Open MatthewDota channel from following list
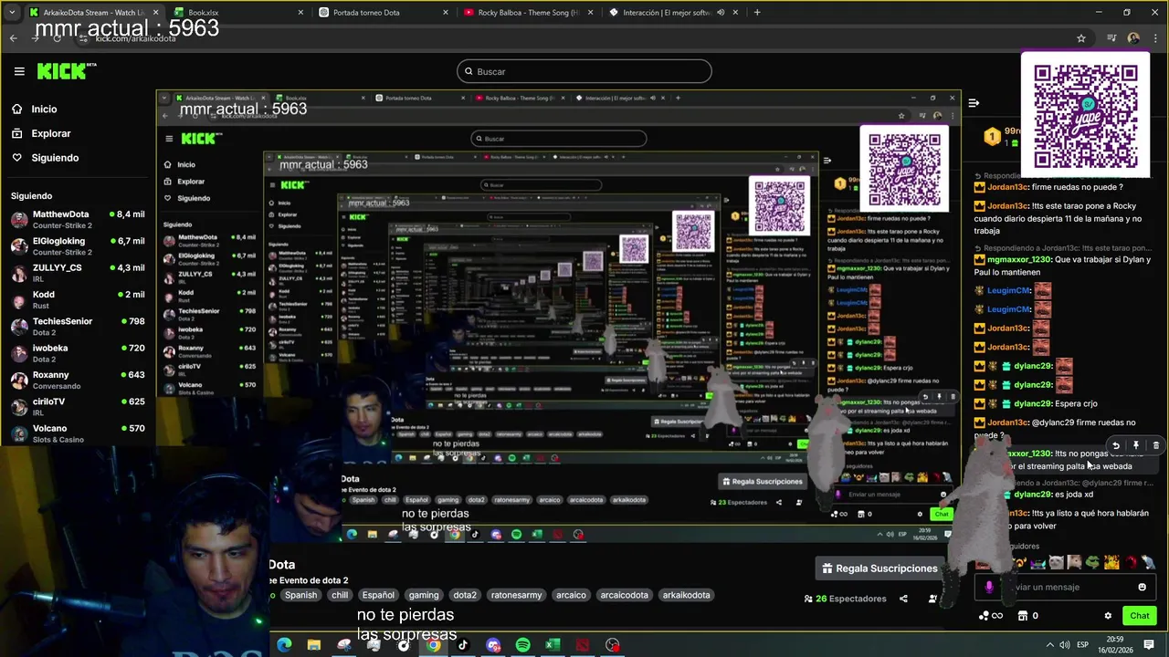1169x657 pixels. [78, 219]
